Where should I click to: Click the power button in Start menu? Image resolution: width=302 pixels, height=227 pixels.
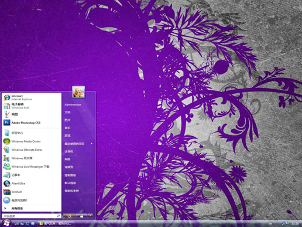pos(69,216)
